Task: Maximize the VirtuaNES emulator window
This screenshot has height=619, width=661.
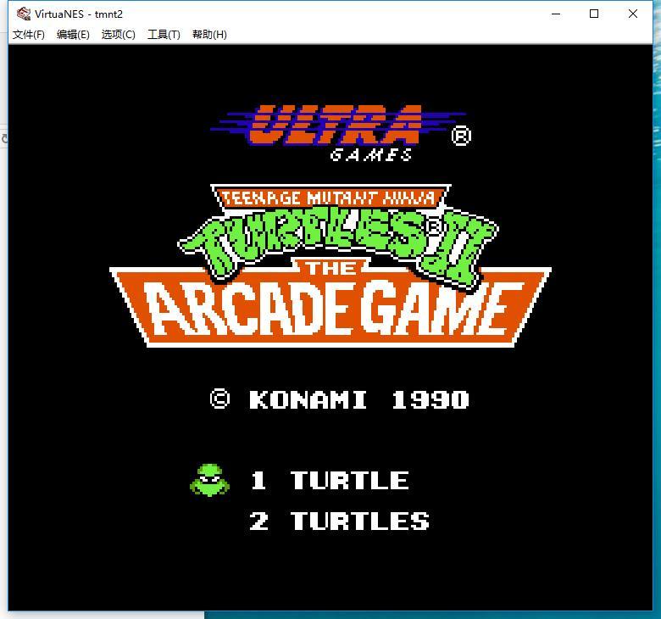Action: [x=594, y=14]
